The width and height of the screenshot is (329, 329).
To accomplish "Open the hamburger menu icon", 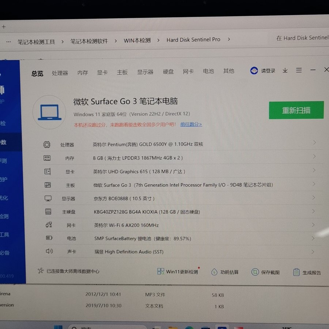I will coord(299,70).
